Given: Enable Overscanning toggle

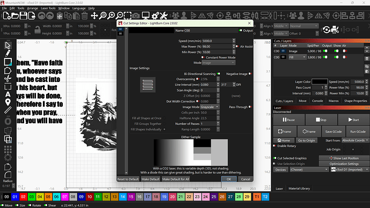Looking at the screenshot, I should point(198,79).
